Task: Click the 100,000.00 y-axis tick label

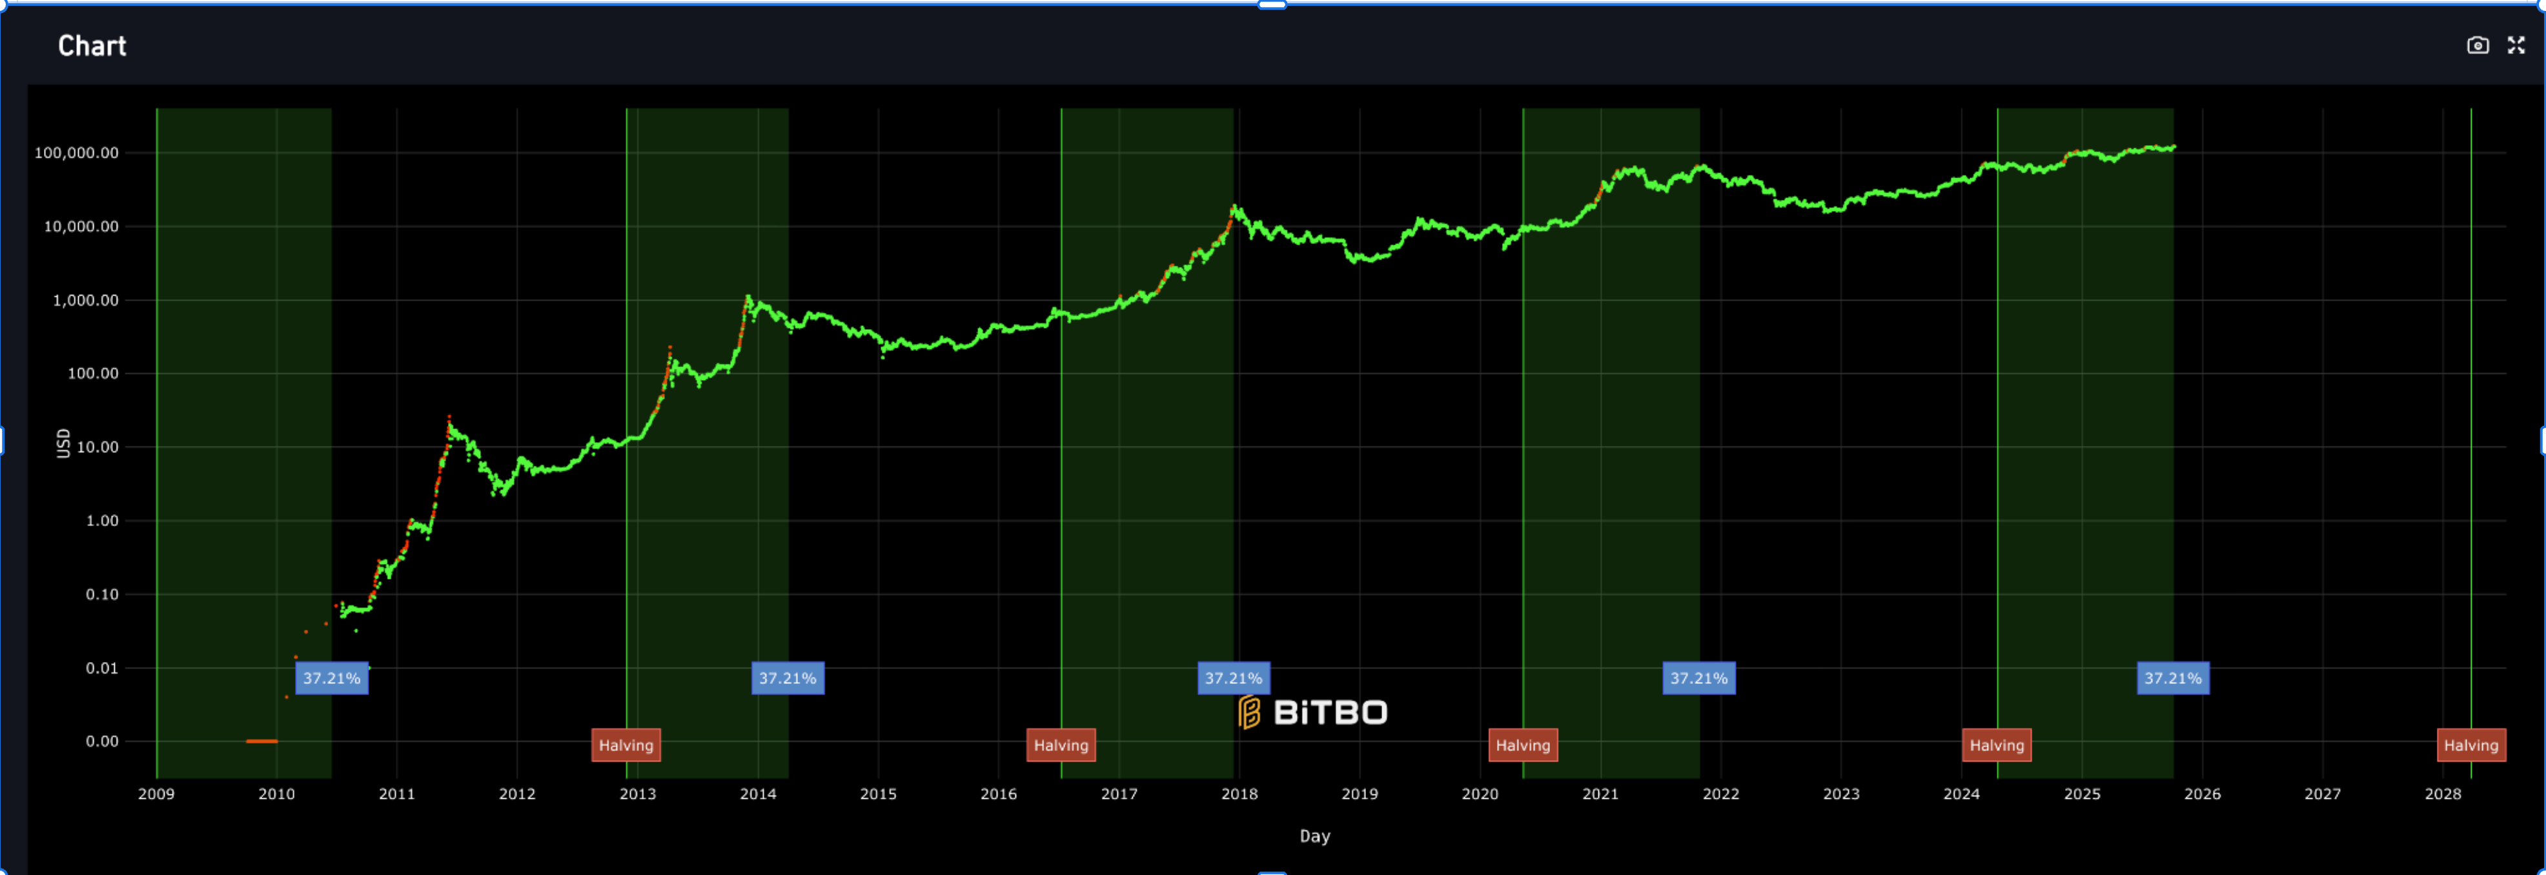Action: [76, 153]
